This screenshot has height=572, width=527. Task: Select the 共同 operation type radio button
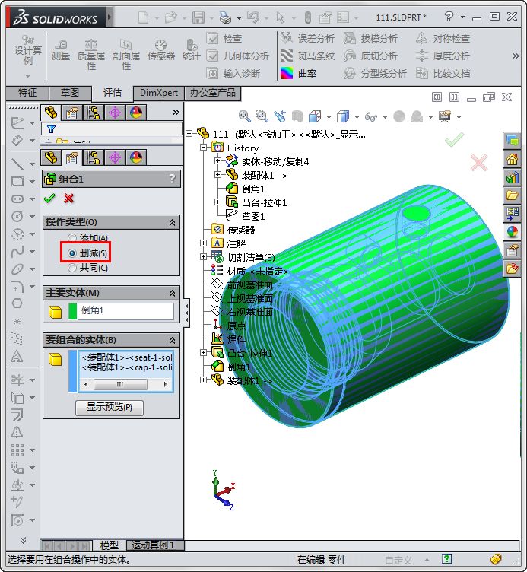[x=73, y=268]
